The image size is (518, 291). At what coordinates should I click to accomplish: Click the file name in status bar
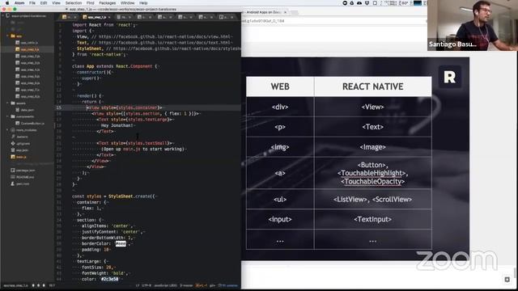click(x=16, y=285)
